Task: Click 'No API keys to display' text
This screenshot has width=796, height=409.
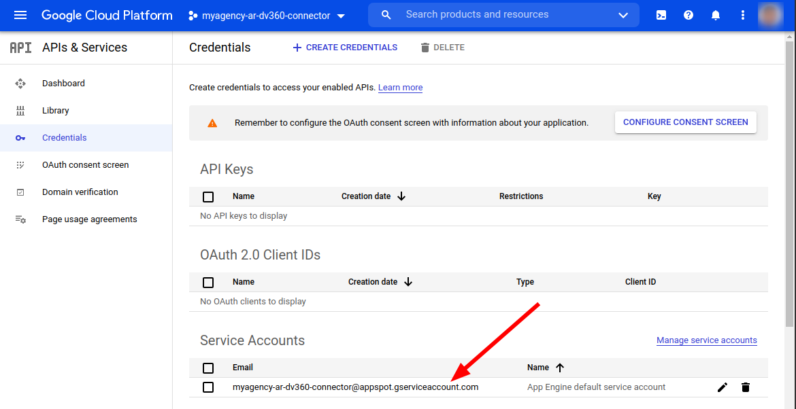Action: pyautogui.click(x=244, y=216)
